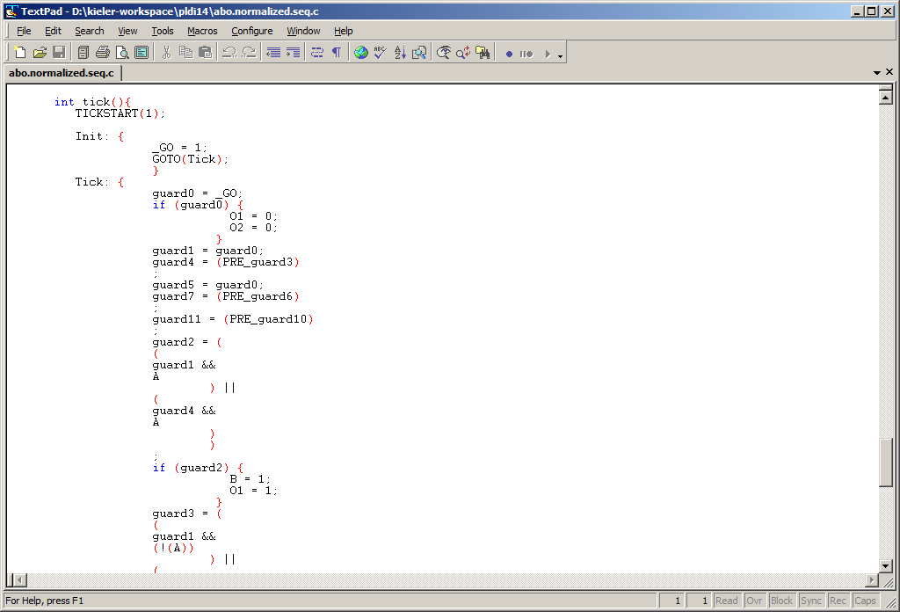Click the vertical scrollbar thumb
The width and height of the screenshot is (900, 612).
(x=886, y=461)
